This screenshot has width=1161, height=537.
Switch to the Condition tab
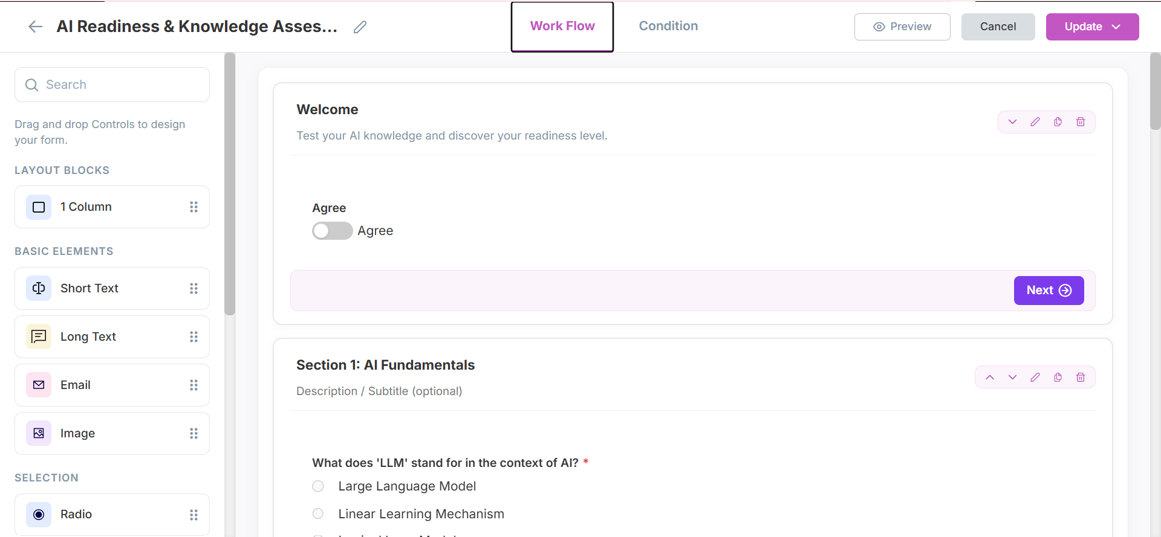pos(668,26)
